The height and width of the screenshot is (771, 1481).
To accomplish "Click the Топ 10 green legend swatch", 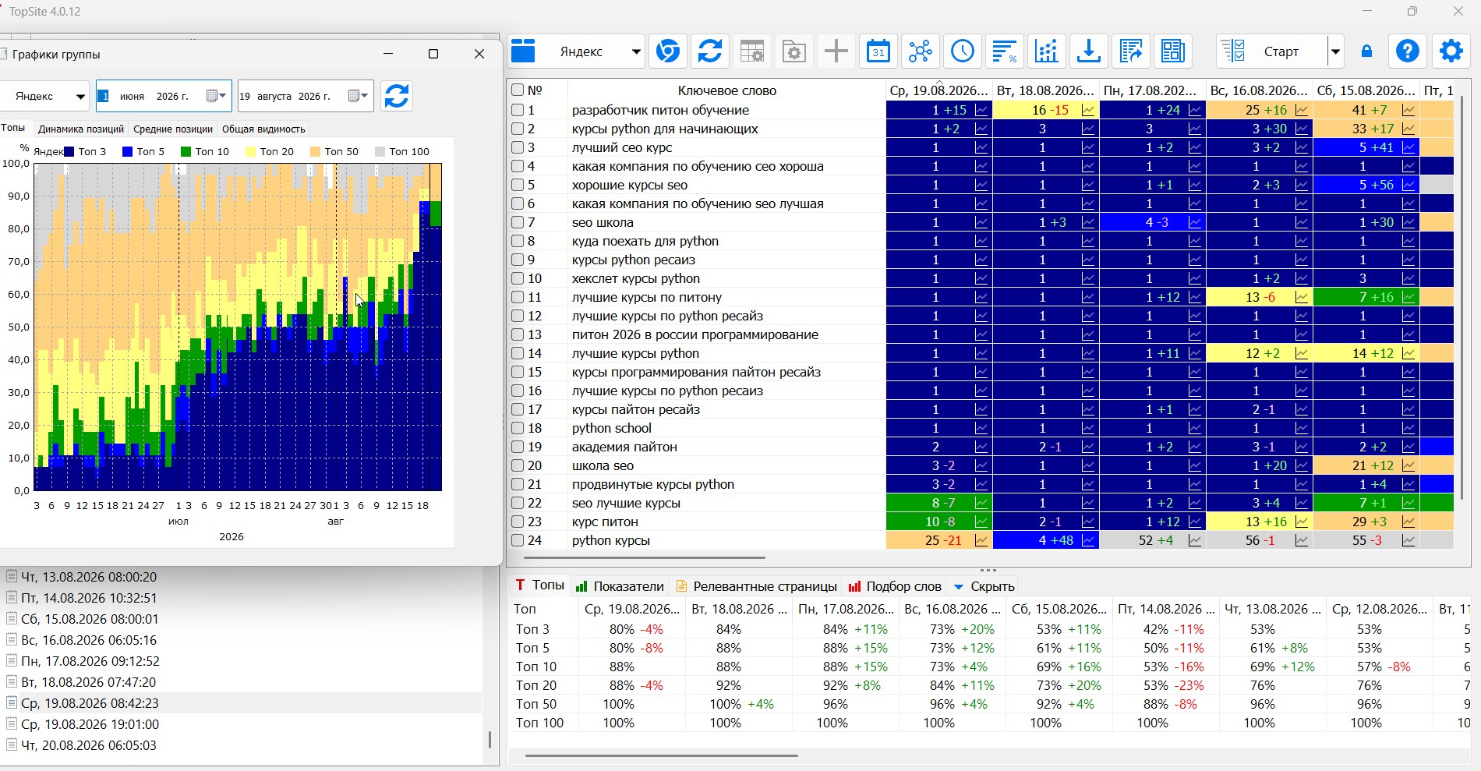I will point(186,151).
